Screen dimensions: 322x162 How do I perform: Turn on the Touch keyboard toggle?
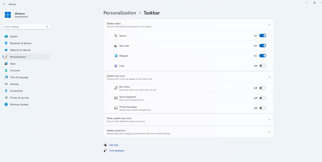click(x=262, y=98)
